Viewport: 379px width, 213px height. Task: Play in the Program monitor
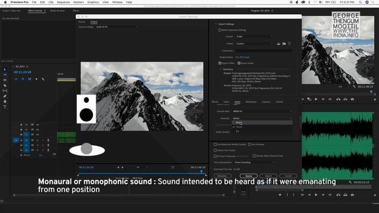click(316, 99)
